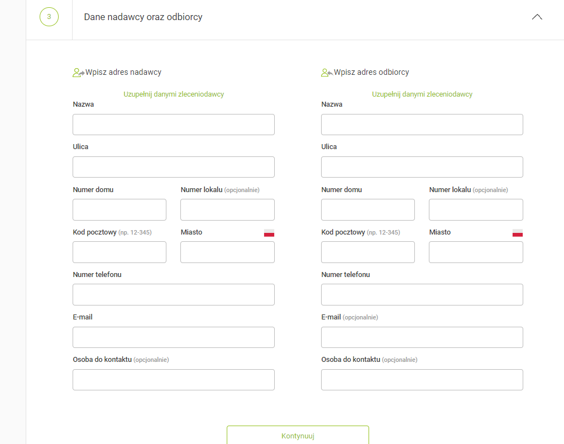Click the step 3 circle icon
The image size is (564, 444).
tap(49, 17)
